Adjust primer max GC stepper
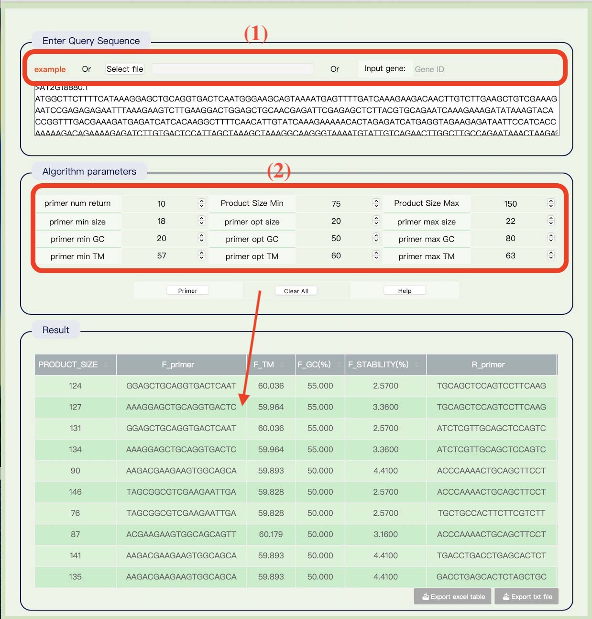The width and height of the screenshot is (592, 619). 551,238
